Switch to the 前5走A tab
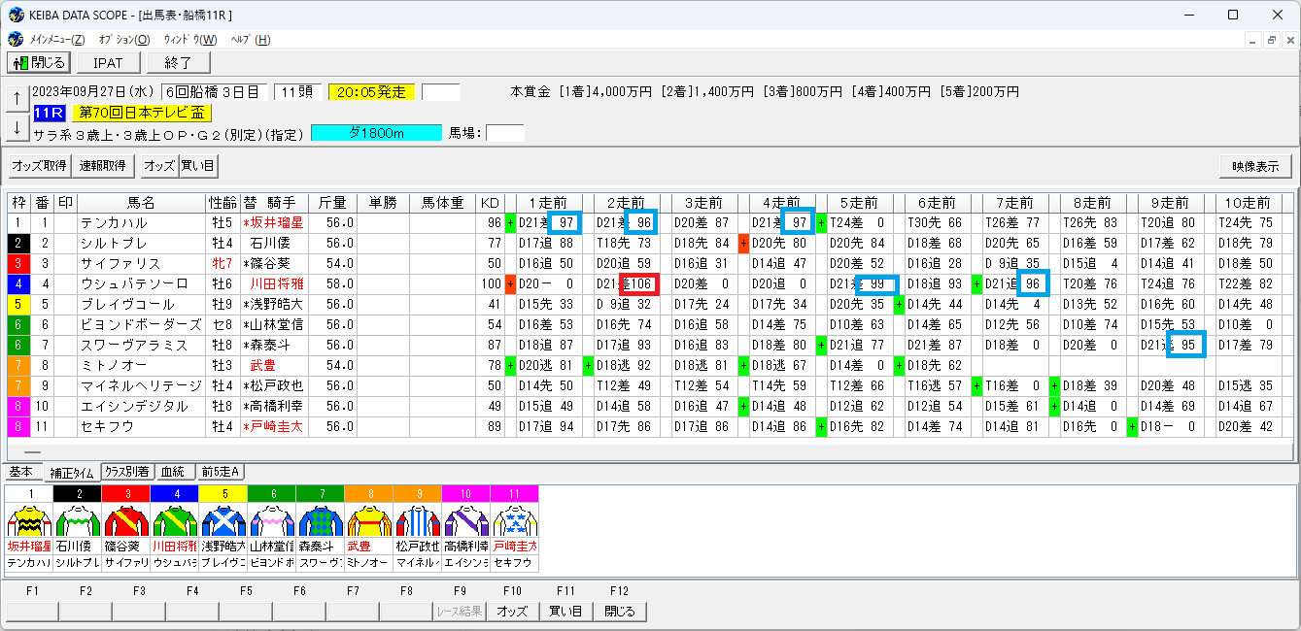Screen dimensions: 1301x631 [221, 472]
